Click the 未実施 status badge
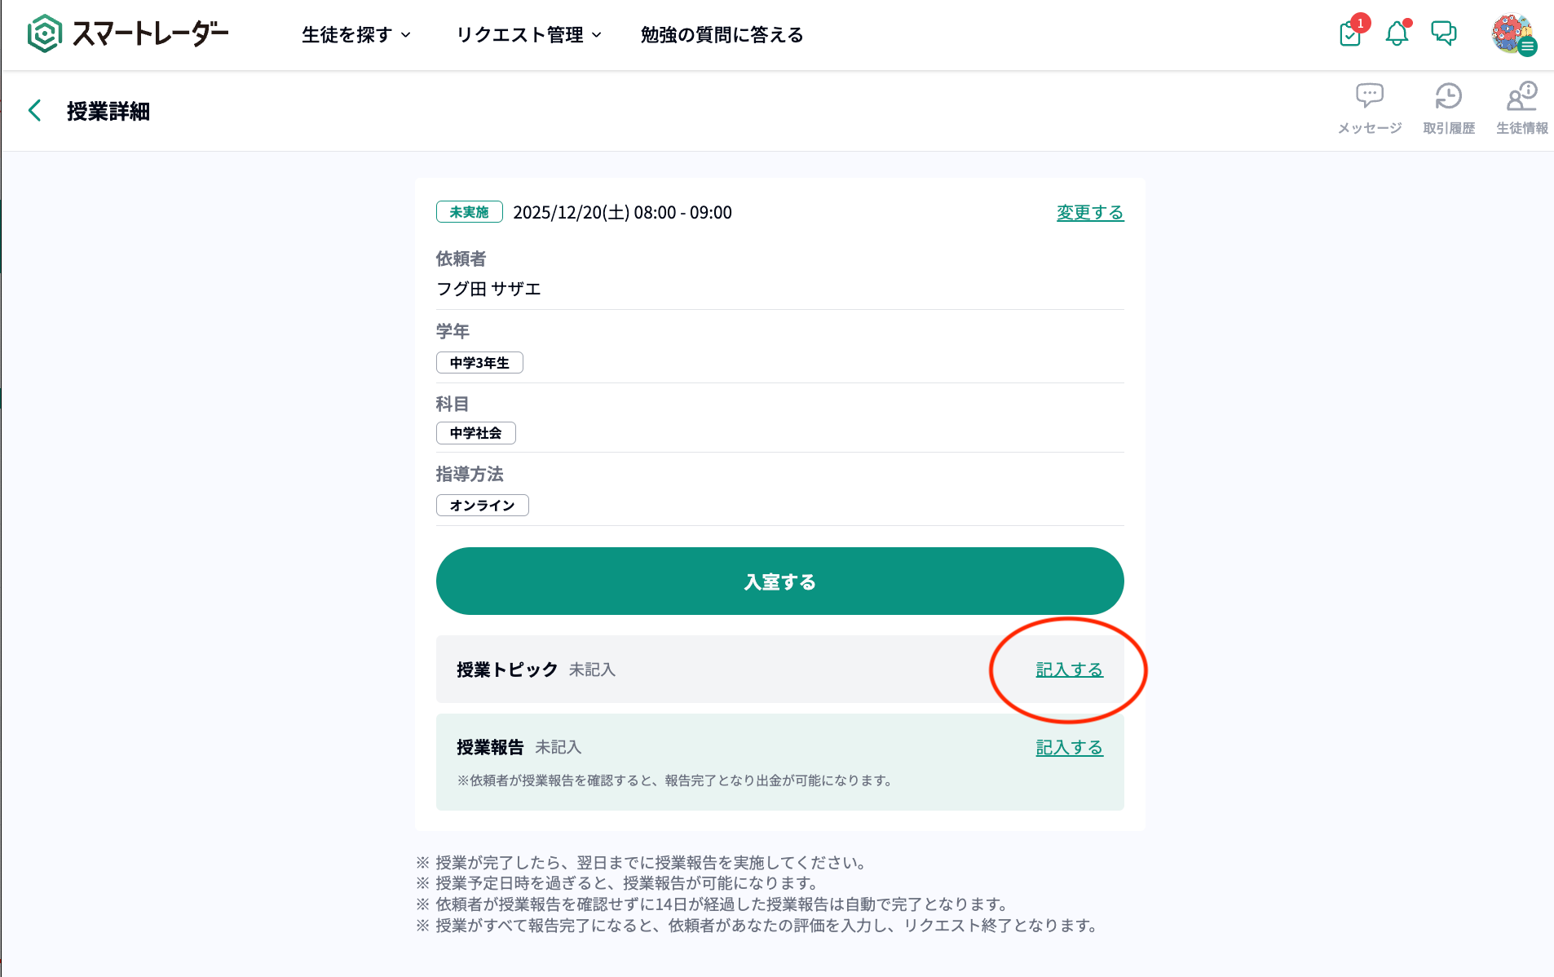 point(469,212)
